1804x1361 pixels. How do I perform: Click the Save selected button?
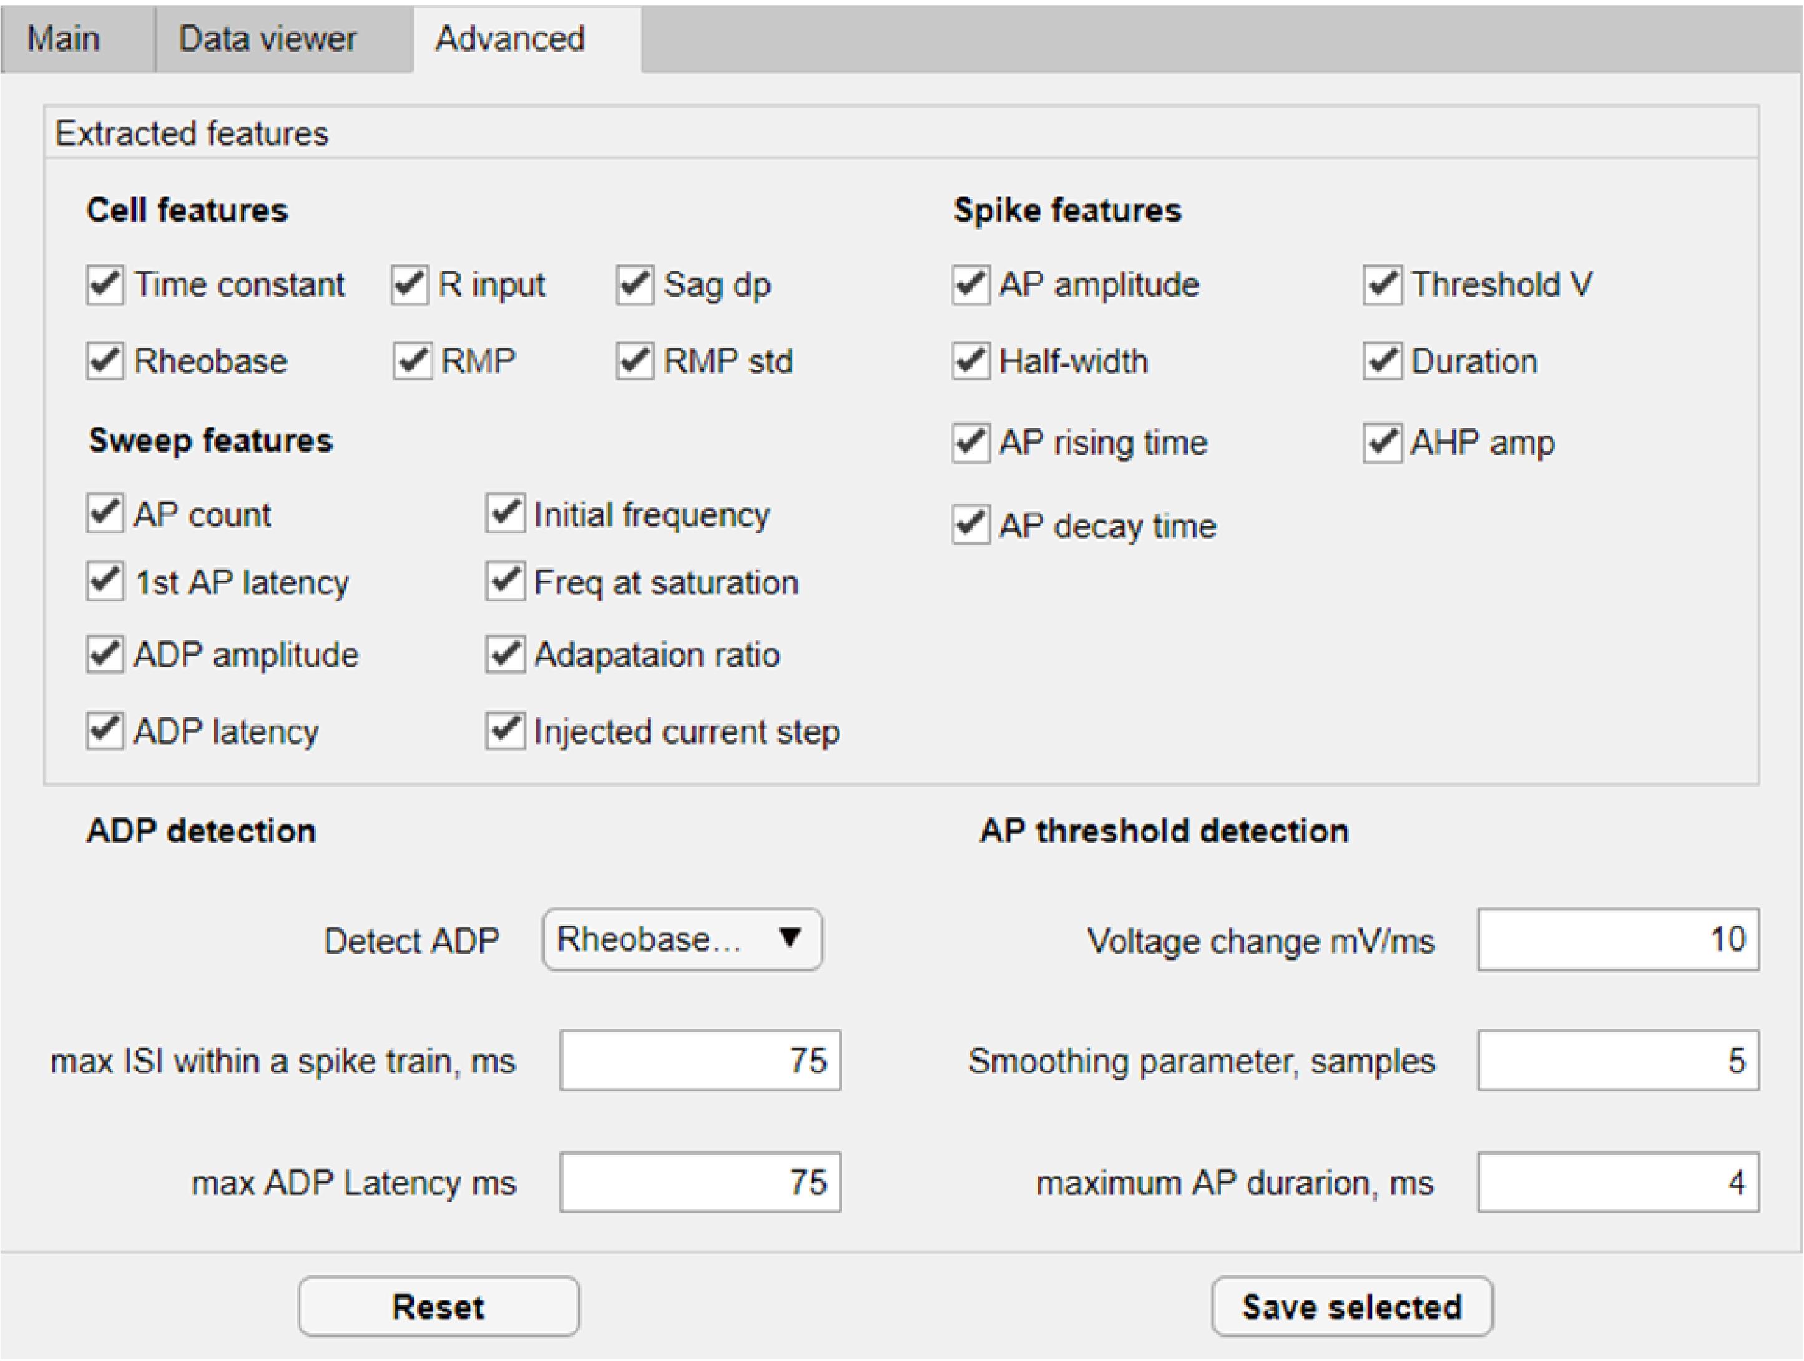1352,1306
